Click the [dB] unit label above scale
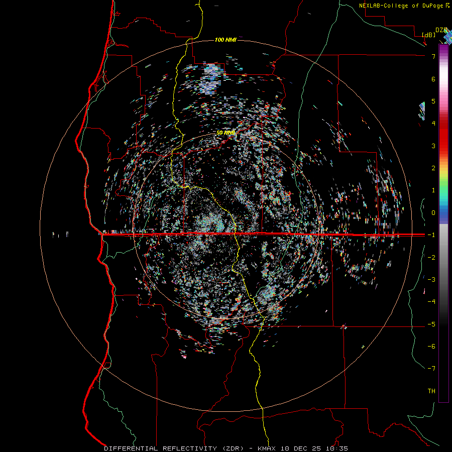Viewport: 452px width, 452px height. tap(429, 35)
